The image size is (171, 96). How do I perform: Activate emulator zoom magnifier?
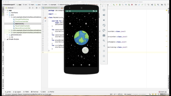pos(104,41)
